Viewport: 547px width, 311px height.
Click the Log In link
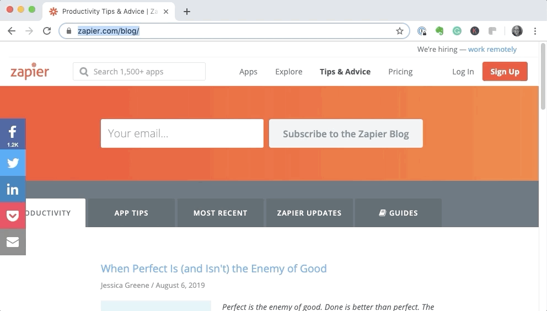click(463, 72)
